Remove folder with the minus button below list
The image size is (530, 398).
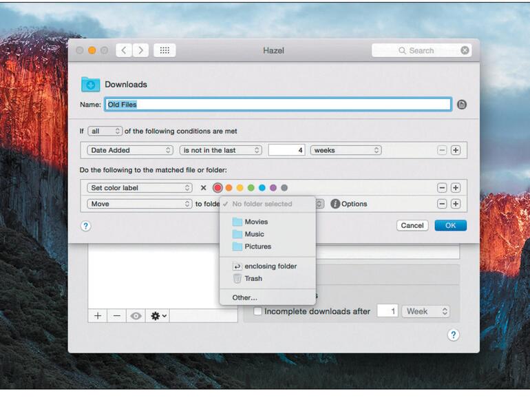click(x=116, y=316)
